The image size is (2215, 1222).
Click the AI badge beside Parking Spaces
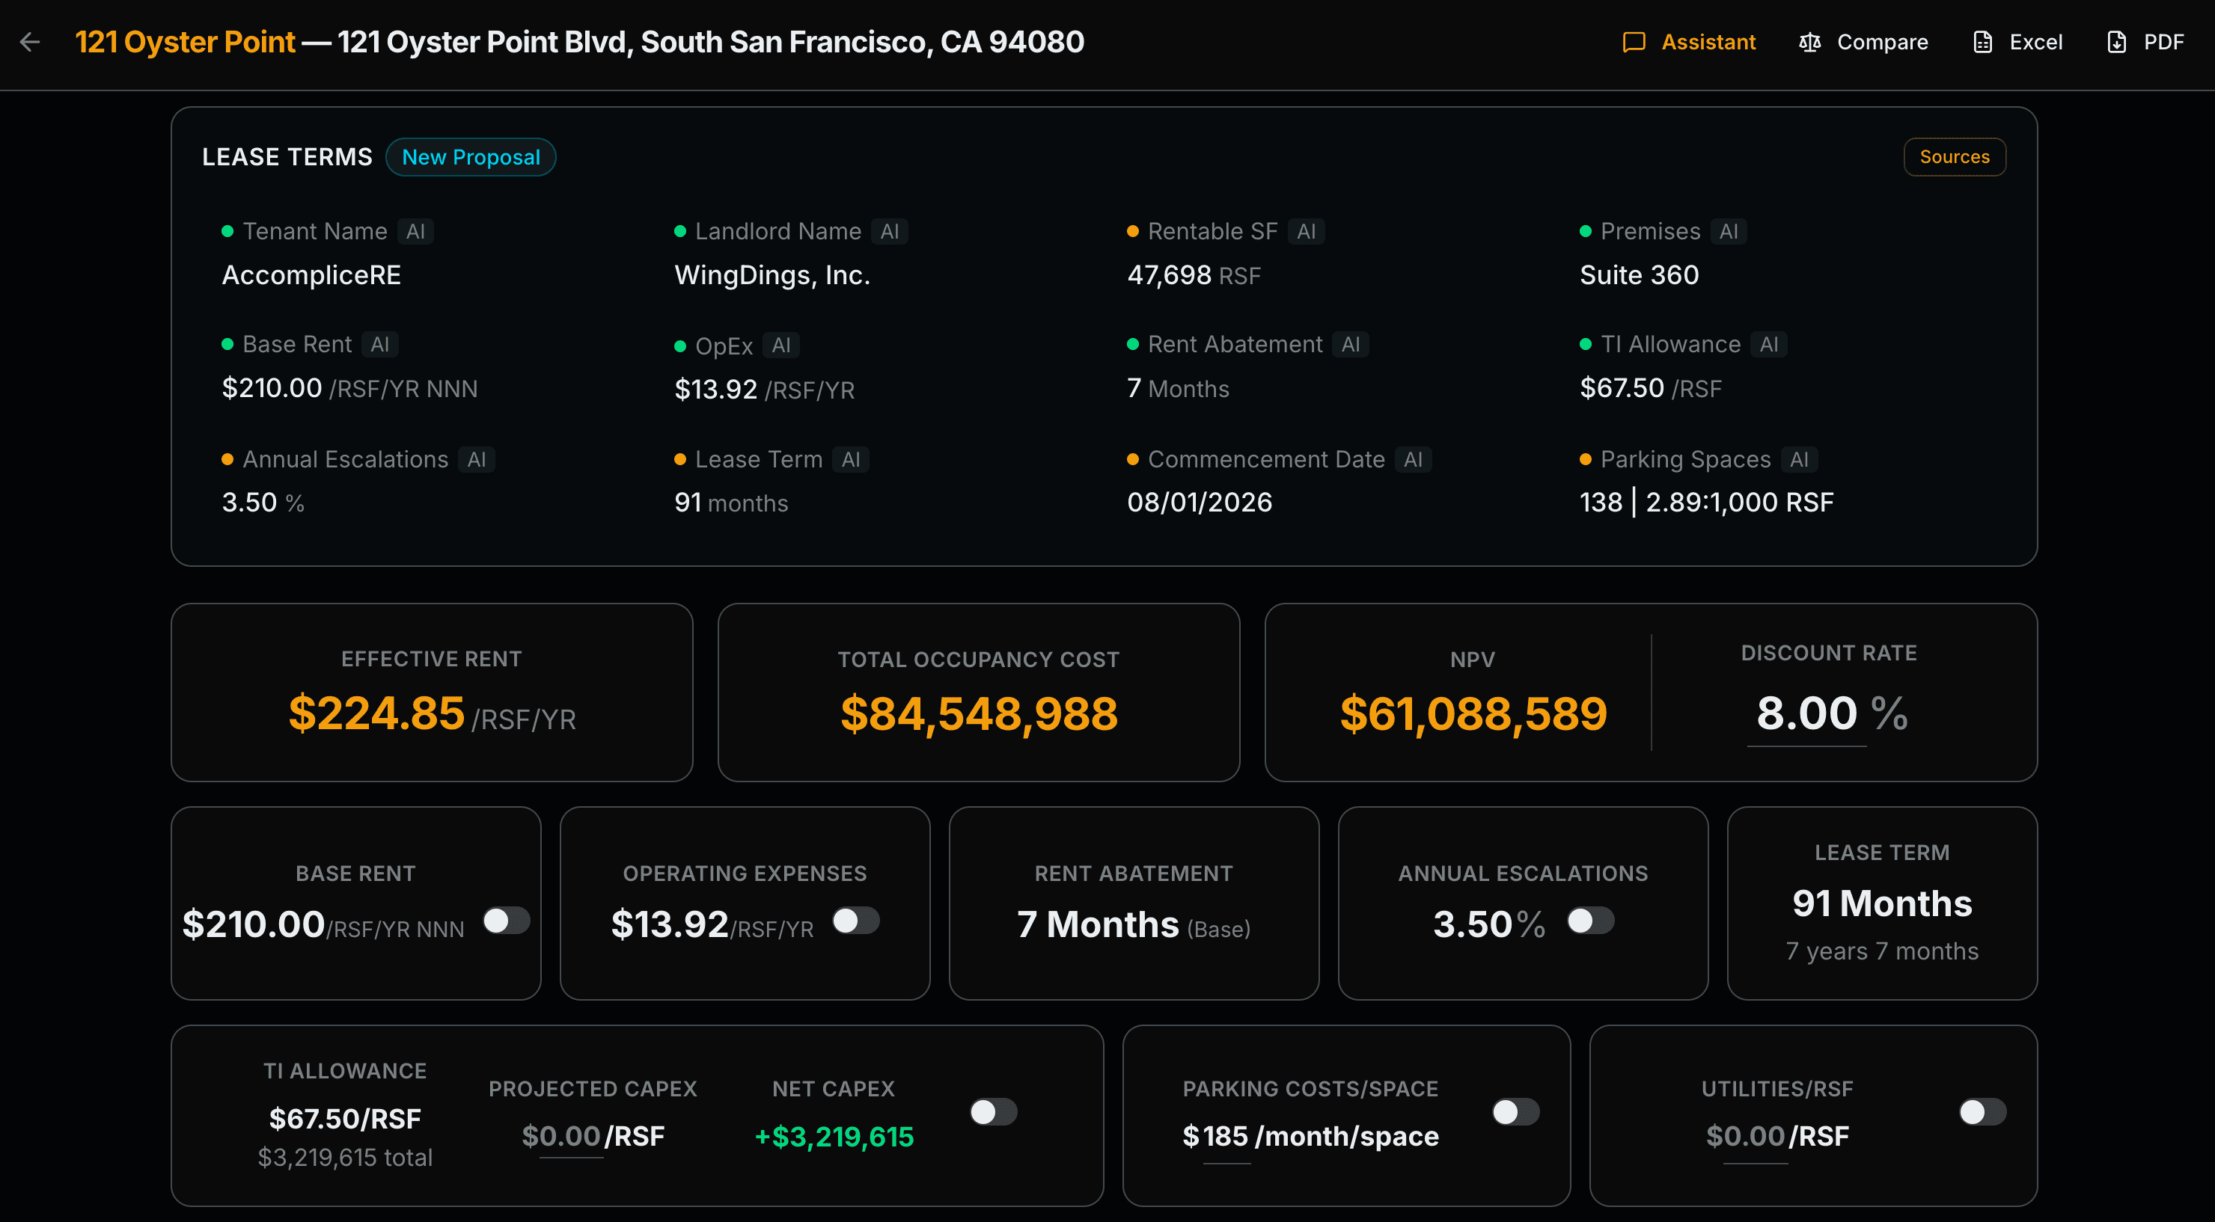(1800, 459)
